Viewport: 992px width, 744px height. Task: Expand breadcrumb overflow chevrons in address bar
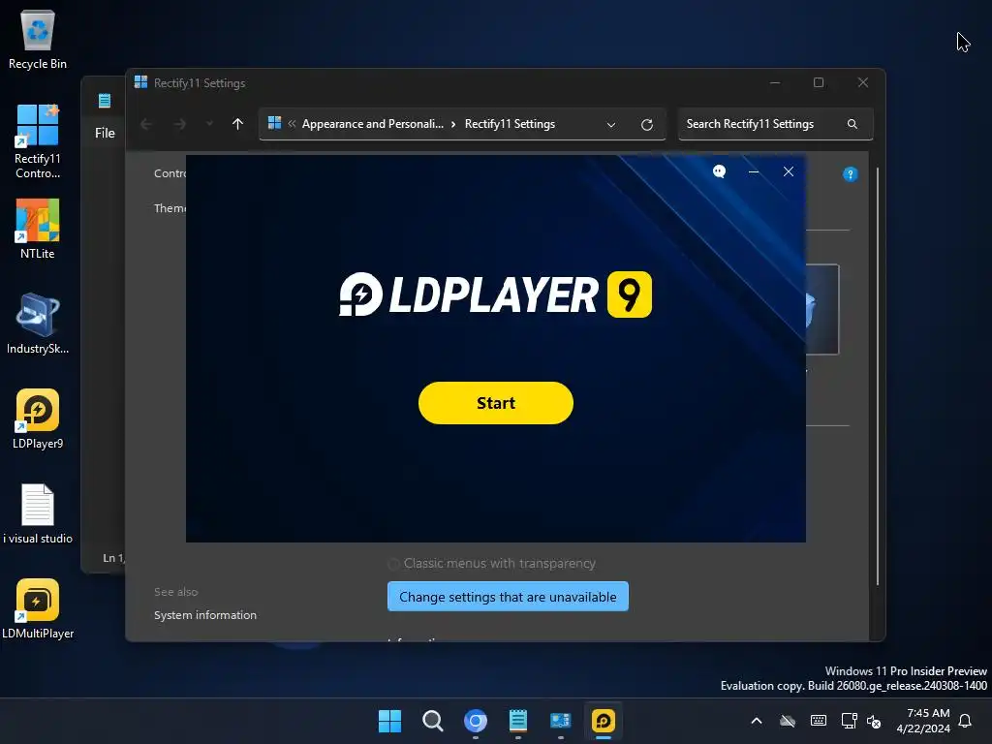coord(292,124)
